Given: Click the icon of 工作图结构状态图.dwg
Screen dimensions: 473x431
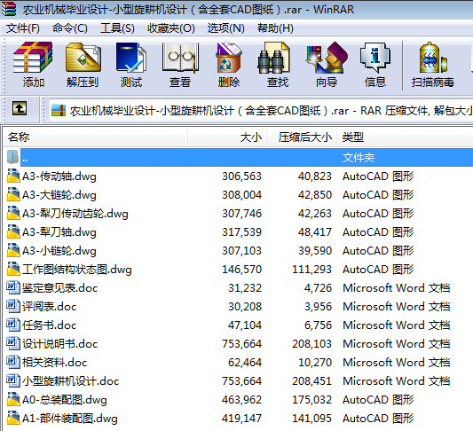Looking at the screenshot, I should [13, 269].
